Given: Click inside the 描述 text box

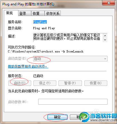Looking at the screenshot, I should 68,38.
